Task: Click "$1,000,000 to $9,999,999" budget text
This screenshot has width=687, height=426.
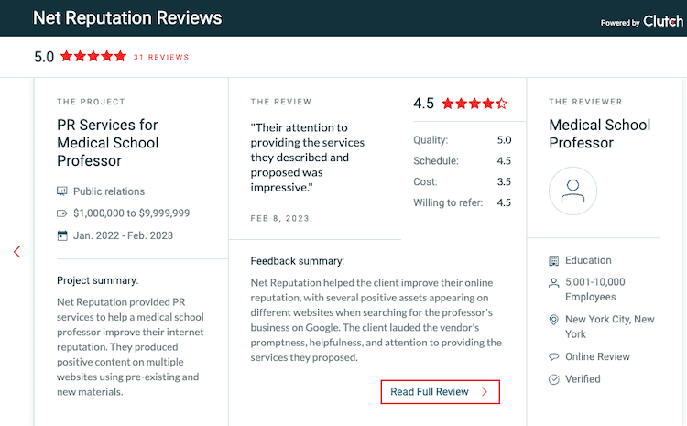Action: click(x=131, y=213)
